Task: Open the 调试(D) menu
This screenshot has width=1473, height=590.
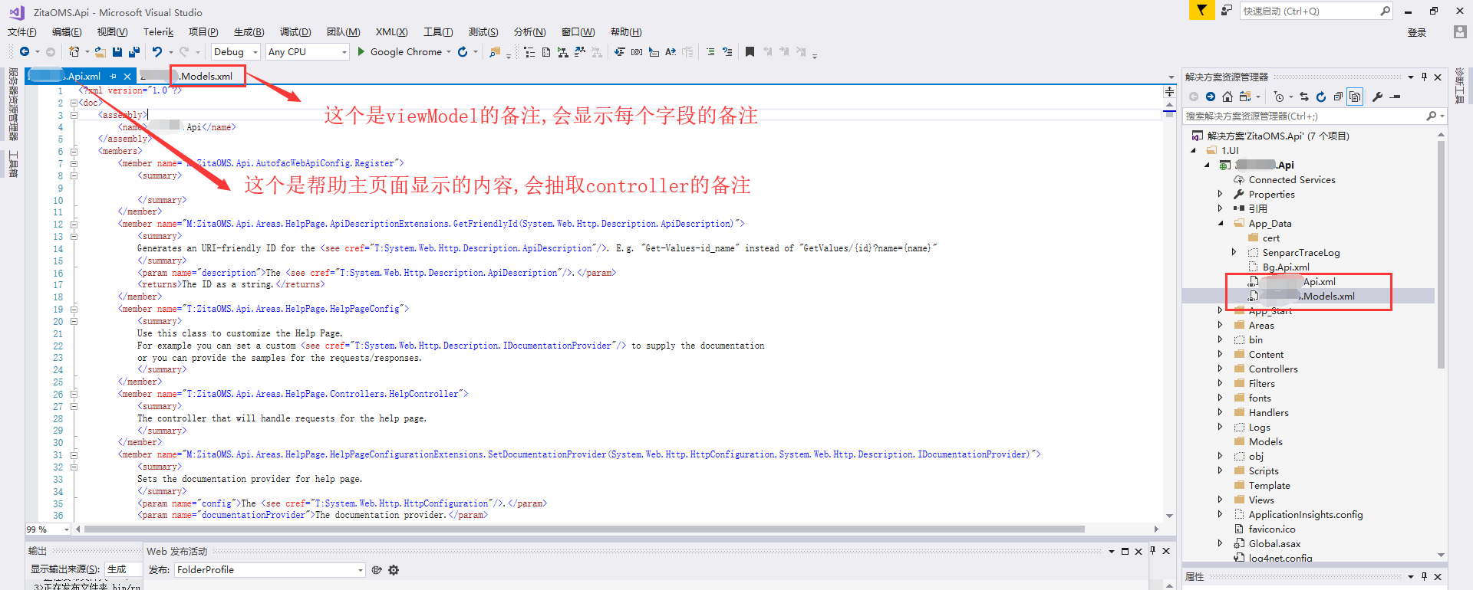Action: tap(295, 32)
